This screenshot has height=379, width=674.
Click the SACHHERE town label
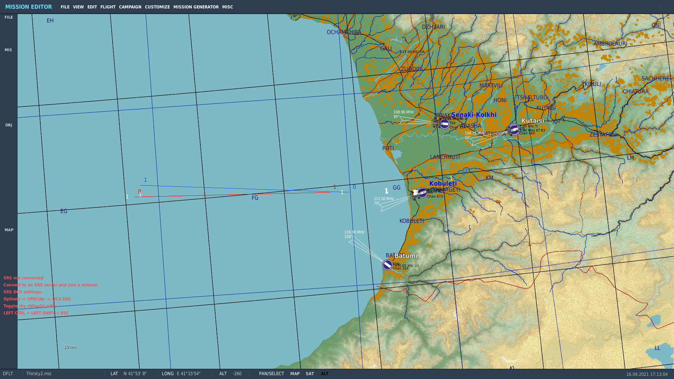pyautogui.click(x=655, y=79)
